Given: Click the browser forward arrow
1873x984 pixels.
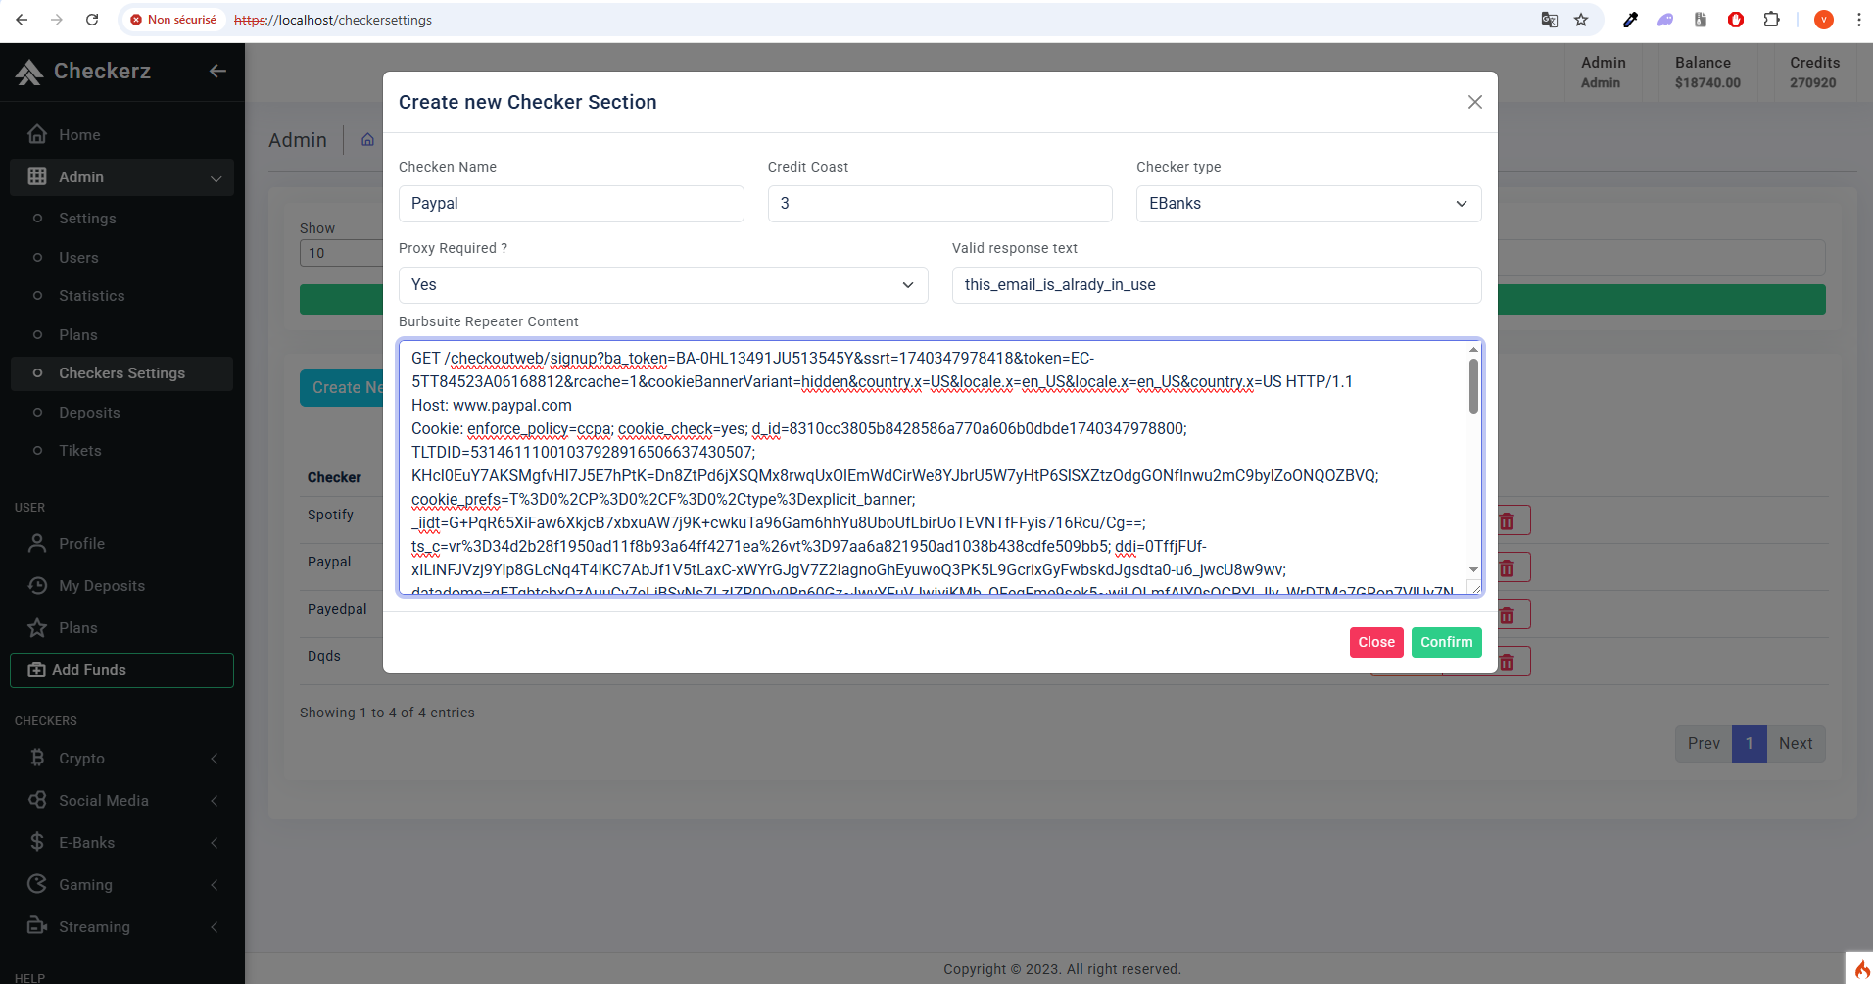Looking at the screenshot, I should pos(57,20).
